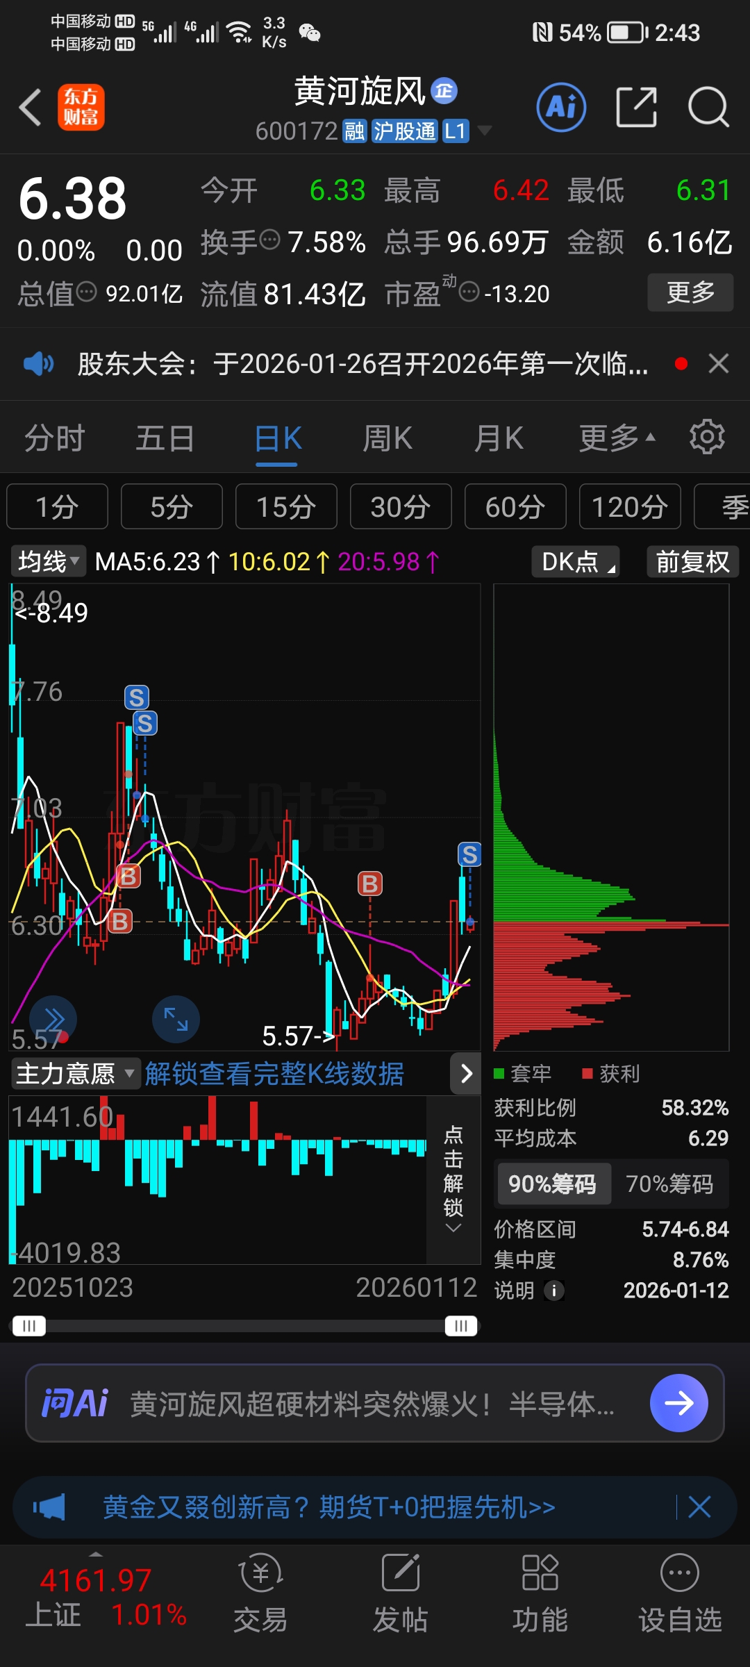Select the 5分 period button
Screen dimensions: 750x1667
172,506
